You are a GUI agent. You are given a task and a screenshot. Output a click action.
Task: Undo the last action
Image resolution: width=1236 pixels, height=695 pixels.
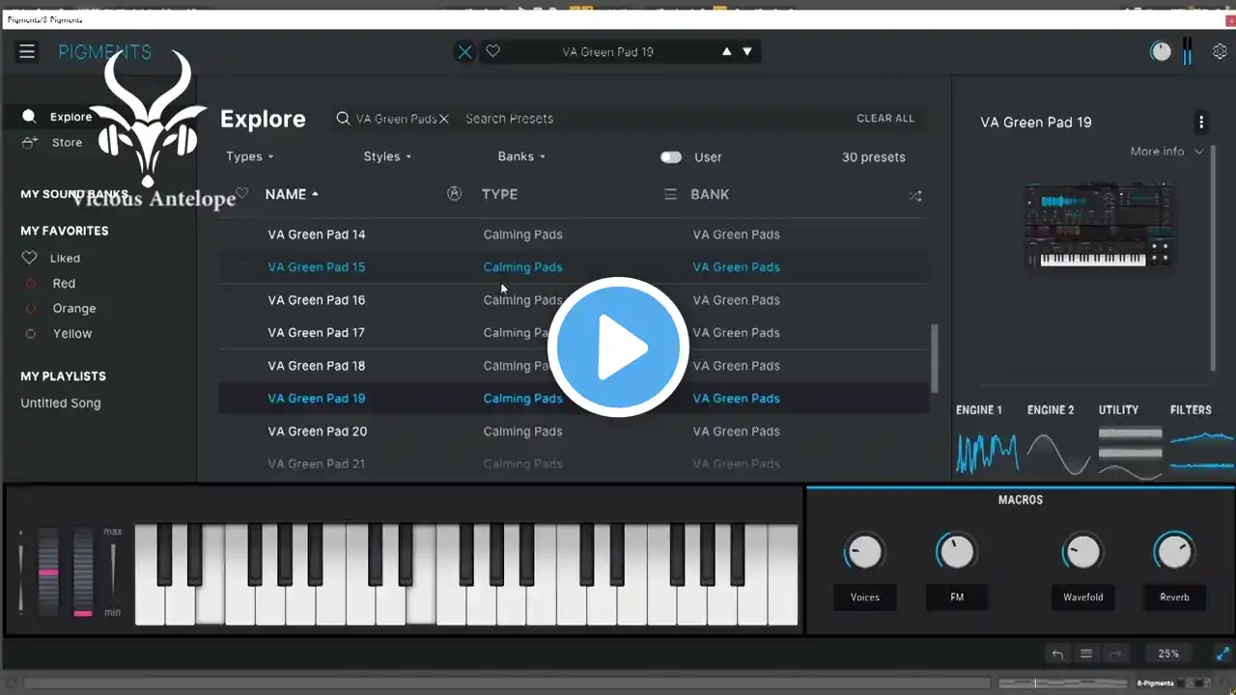1058,653
